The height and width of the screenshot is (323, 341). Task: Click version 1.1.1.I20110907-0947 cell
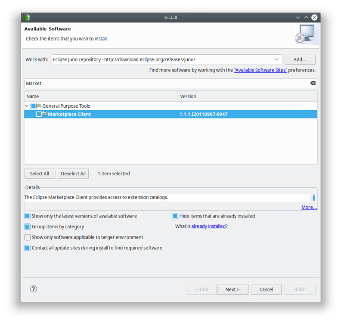tap(204, 114)
